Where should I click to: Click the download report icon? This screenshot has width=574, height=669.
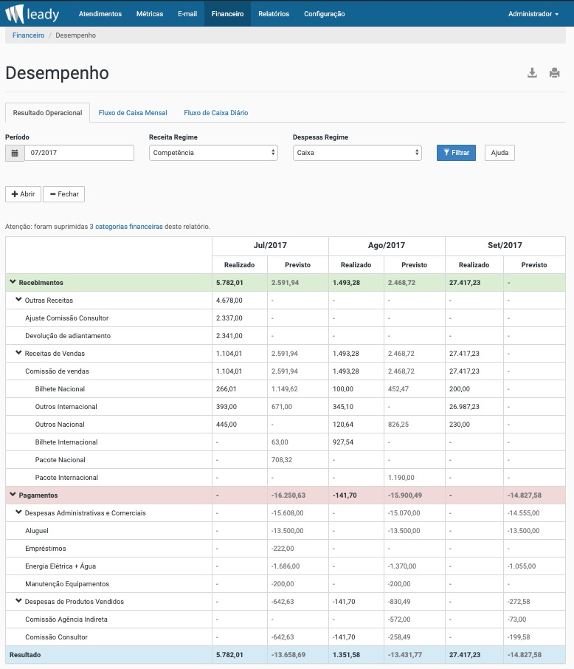tap(532, 72)
